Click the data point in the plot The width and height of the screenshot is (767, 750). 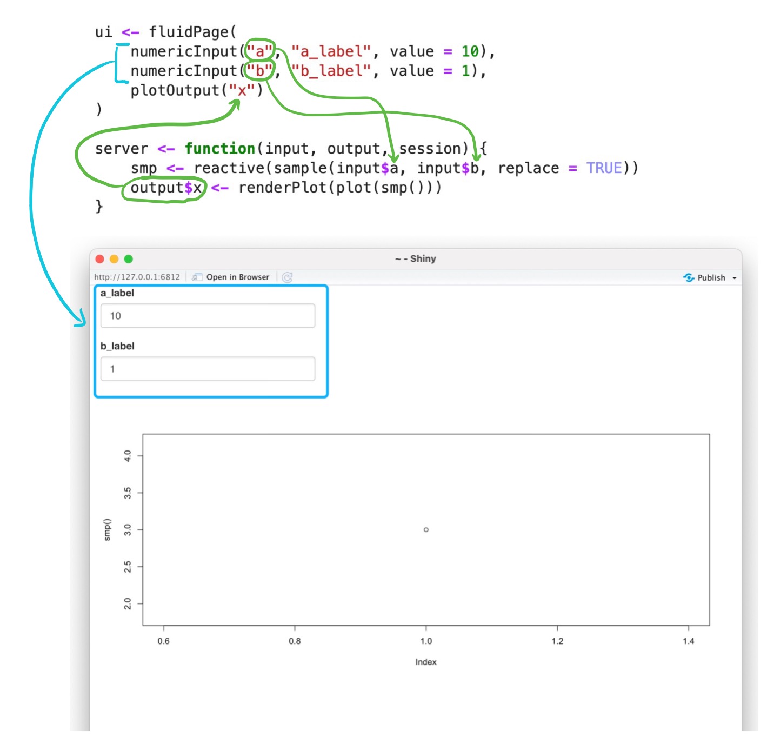(426, 530)
